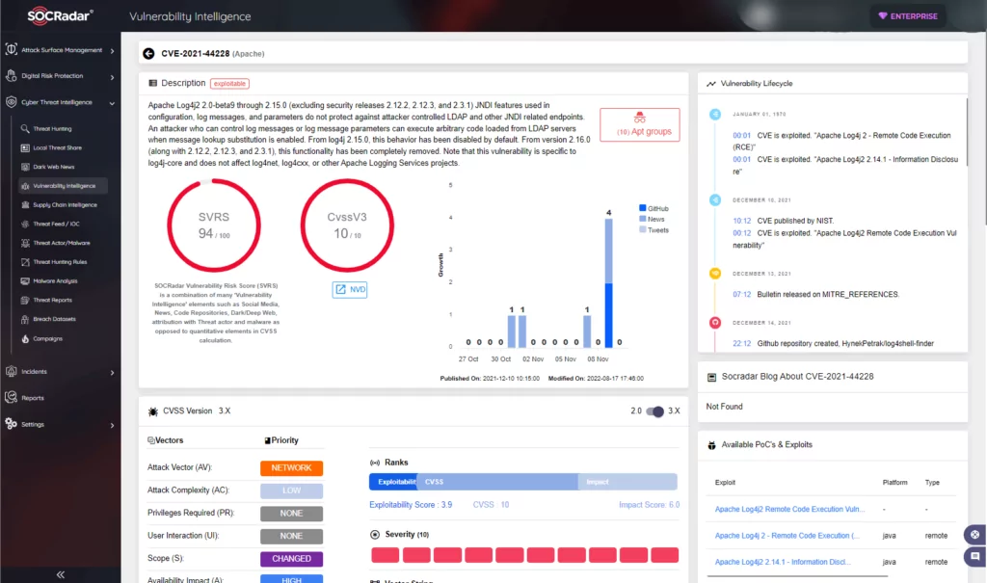This screenshot has height=583, width=987.
Task: Open the floating chat button on the right edge
Action: coord(975,557)
